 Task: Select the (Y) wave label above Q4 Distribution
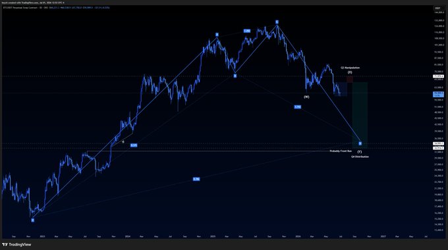coord(360,152)
